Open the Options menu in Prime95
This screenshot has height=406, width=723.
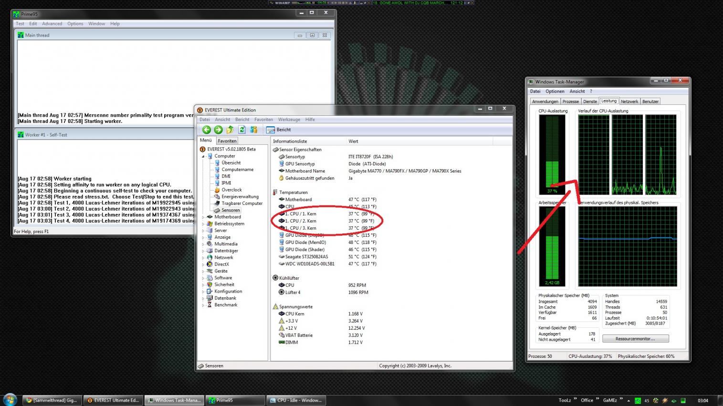(x=75, y=23)
